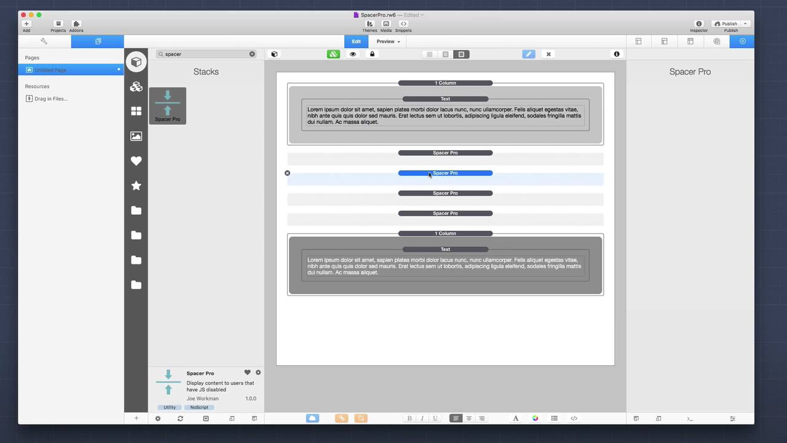Click the terminal prompt icon at inspector bottom
This screenshot has width=787, height=443.
690,418
